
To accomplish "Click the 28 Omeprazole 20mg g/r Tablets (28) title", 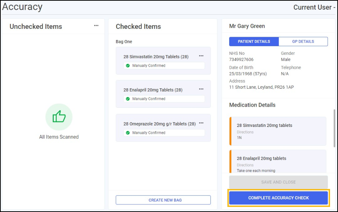I will [x=160, y=124].
